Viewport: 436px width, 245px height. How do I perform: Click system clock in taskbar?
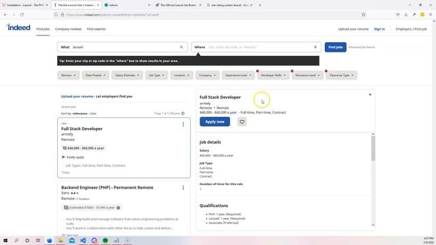[x=429, y=240]
